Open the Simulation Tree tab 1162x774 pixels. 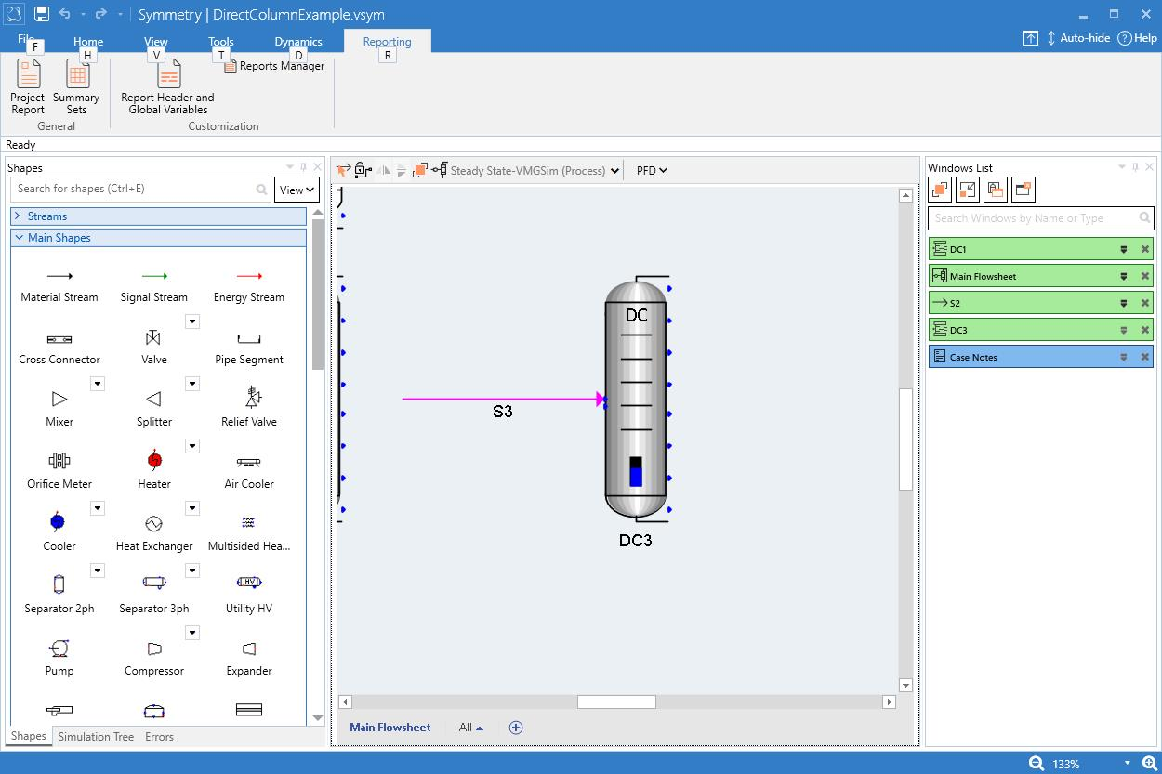click(x=96, y=737)
